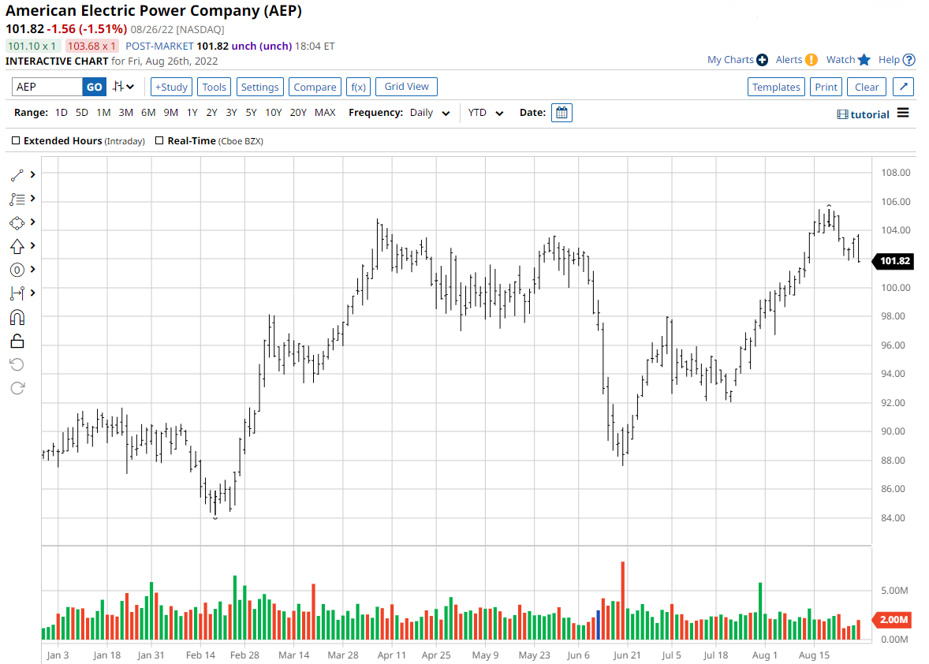
Task: Set range to 3Y
Action: click(x=231, y=113)
